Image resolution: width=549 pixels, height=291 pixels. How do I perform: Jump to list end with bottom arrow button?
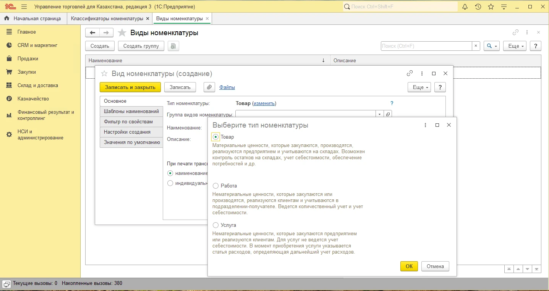coord(536,269)
